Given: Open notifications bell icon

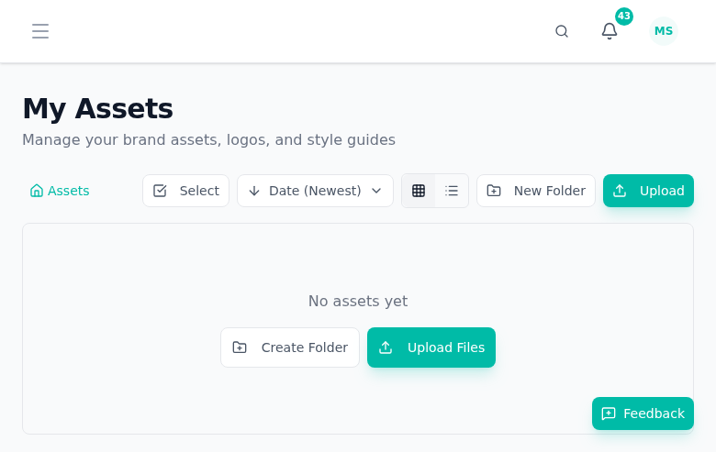Looking at the screenshot, I should point(609,31).
